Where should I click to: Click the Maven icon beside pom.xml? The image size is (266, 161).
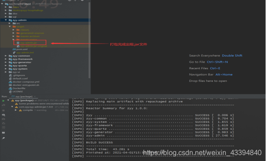point(14,49)
